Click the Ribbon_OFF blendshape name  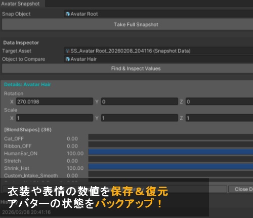(x=18, y=146)
